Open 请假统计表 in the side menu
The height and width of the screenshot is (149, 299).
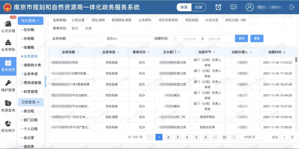pos(32,65)
